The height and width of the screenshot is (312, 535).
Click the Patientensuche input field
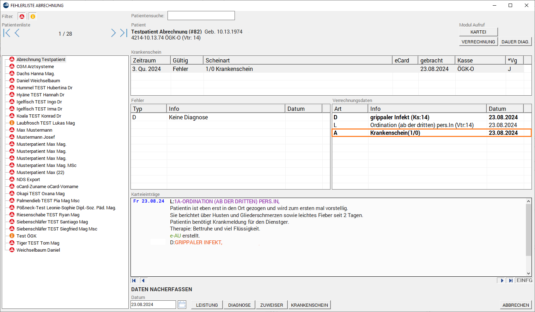pyautogui.click(x=201, y=16)
